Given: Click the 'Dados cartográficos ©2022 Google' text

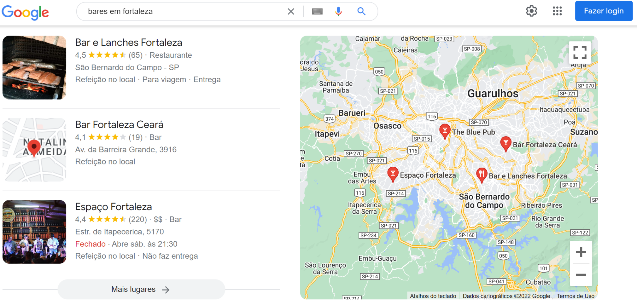Looking at the screenshot, I should [506, 296].
